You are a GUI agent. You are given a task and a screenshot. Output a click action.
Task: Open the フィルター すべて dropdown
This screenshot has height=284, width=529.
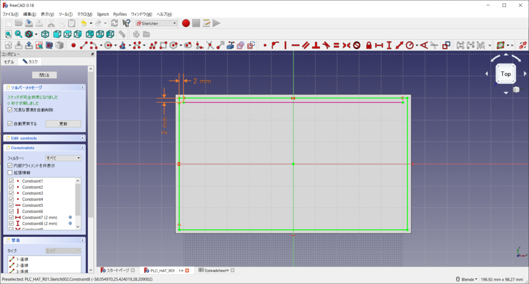(63, 158)
